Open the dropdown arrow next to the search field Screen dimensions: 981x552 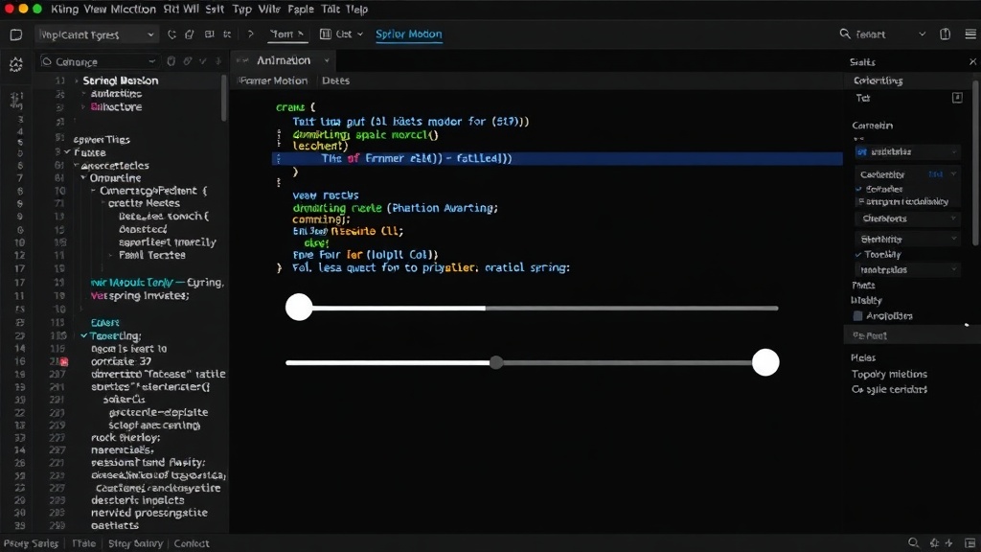(923, 34)
